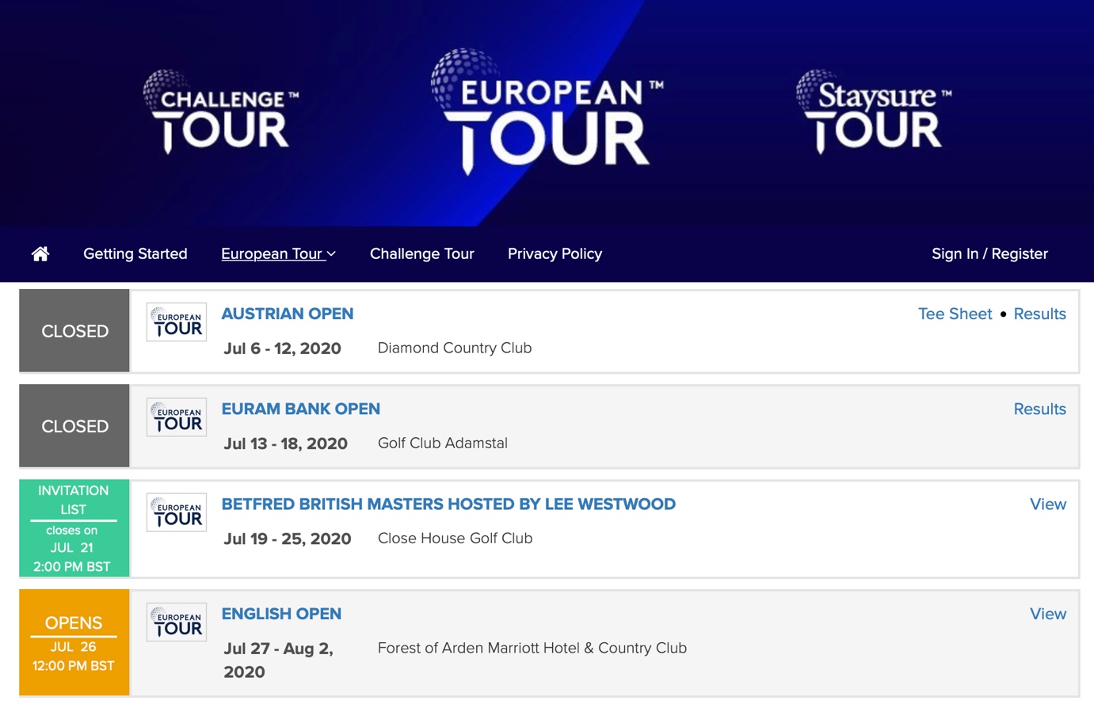Open Results for Euram Bank Open
The height and width of the screenshot is (704, 1094).
pyautogui.click(x=1039, y=409)
